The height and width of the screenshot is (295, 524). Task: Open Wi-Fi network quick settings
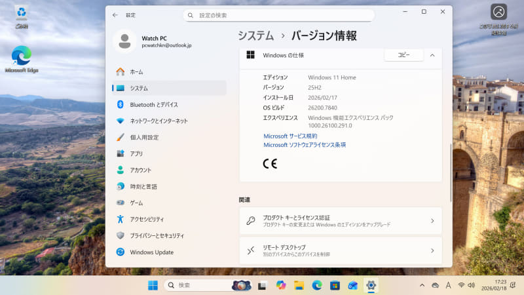coord(461,285)
